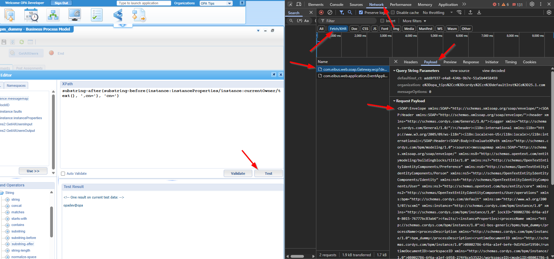The height and width of the screenshot is (259, 554).
Task: Open the Response tab of the request
Action: click(x=471, y=62)
